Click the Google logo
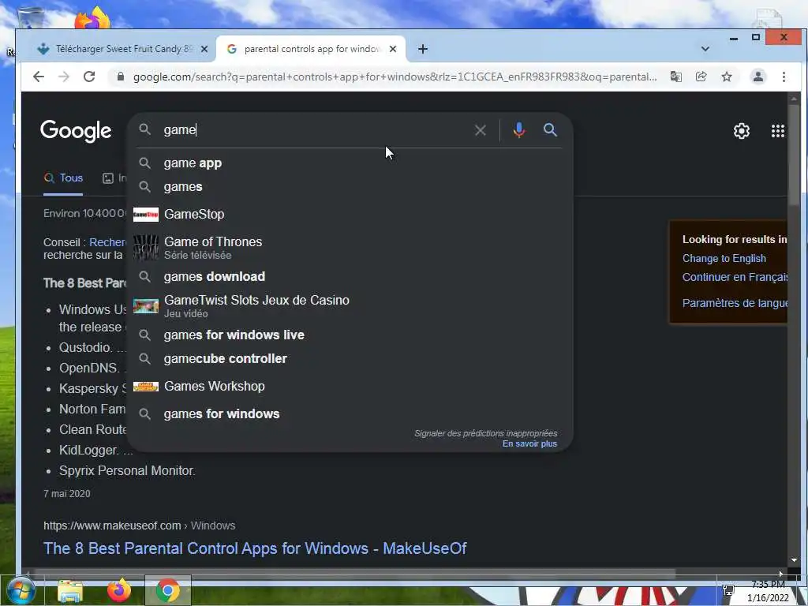Image resolution: width=808 pixels, height=606 pixels. click(x=76, y=131)
